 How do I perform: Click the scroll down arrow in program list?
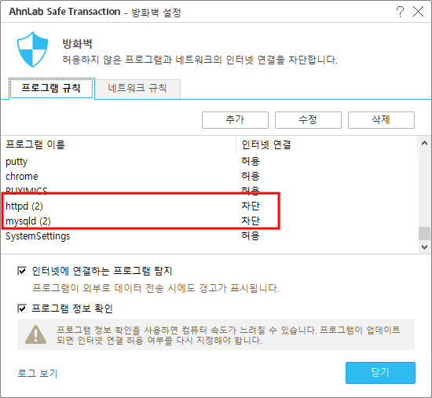pyautogui.click(x=424, y=246)
